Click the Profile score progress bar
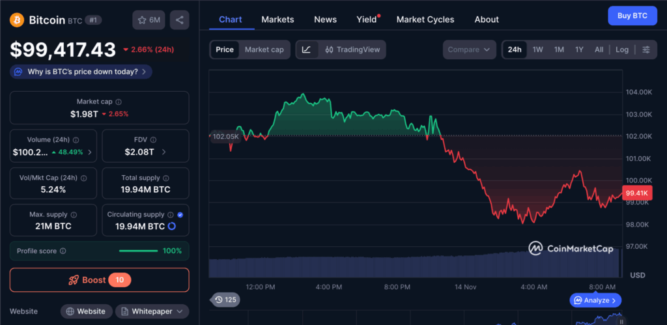667x325 pixels. [138, 251]
